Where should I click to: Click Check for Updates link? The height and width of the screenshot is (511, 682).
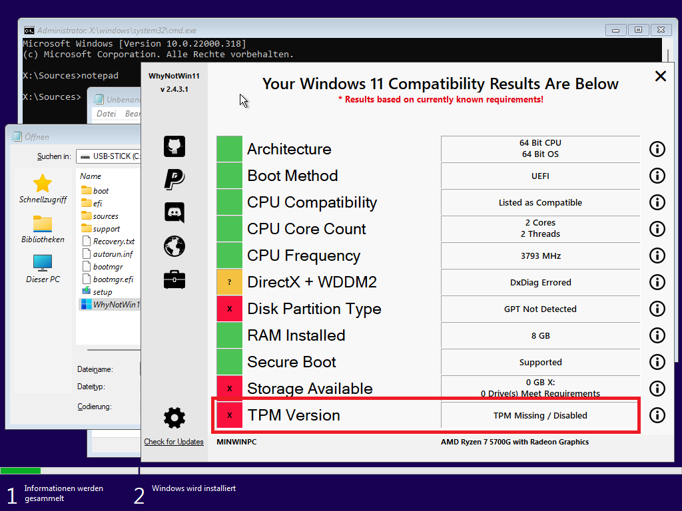click(174, 442)
